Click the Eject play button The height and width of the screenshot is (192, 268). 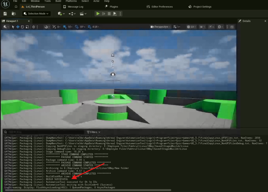tap(115, 14)
